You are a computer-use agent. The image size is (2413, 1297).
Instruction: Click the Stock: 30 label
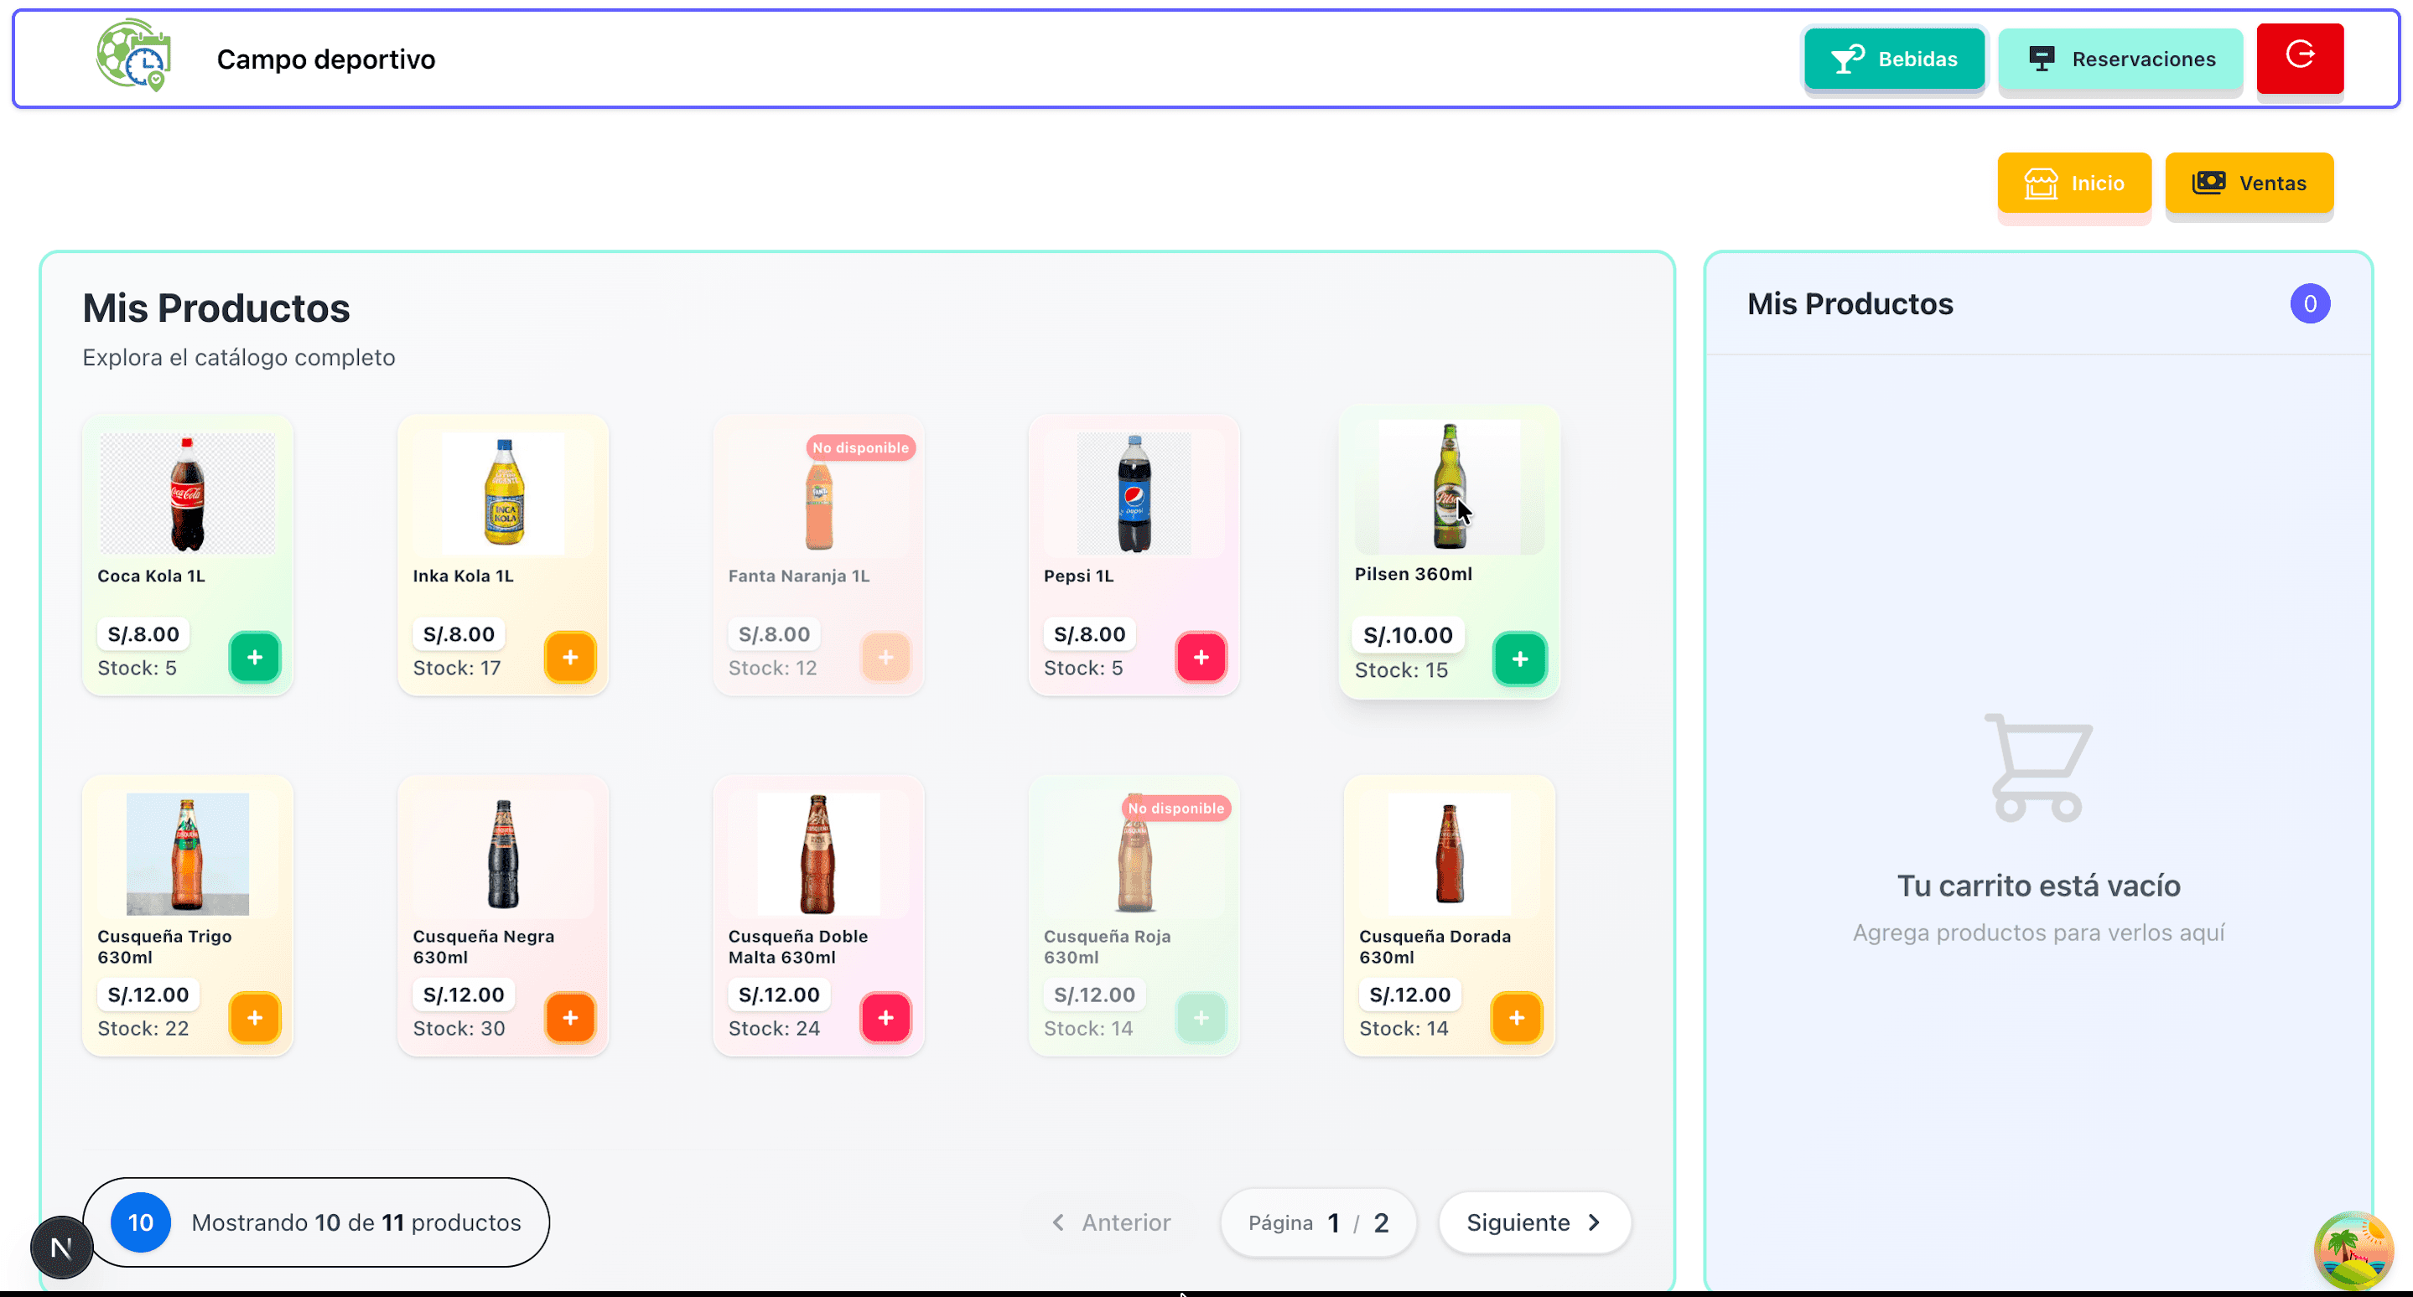coord(459,1028)
